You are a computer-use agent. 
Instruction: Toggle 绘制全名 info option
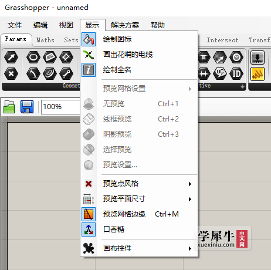[139, 70]
